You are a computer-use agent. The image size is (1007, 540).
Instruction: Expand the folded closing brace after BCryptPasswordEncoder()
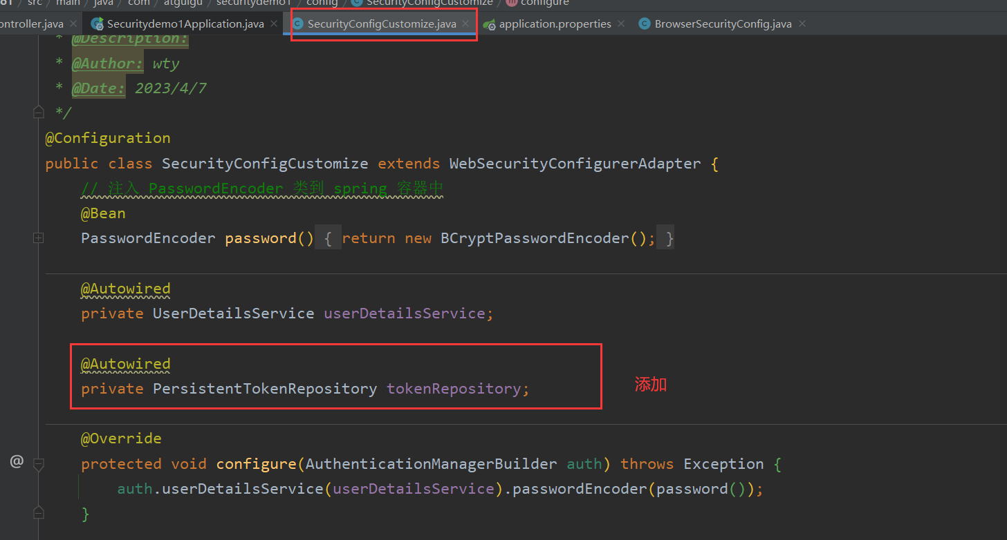(665, 238)
